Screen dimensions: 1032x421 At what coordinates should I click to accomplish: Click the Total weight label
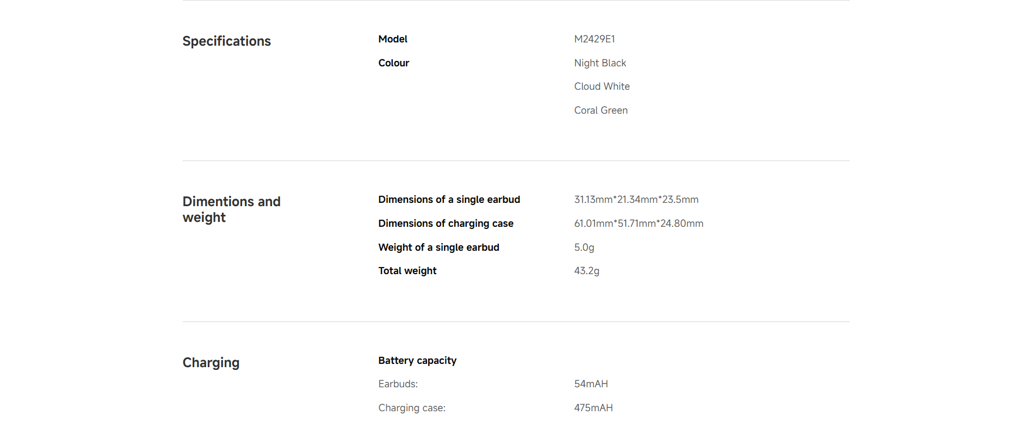[407, 271]
